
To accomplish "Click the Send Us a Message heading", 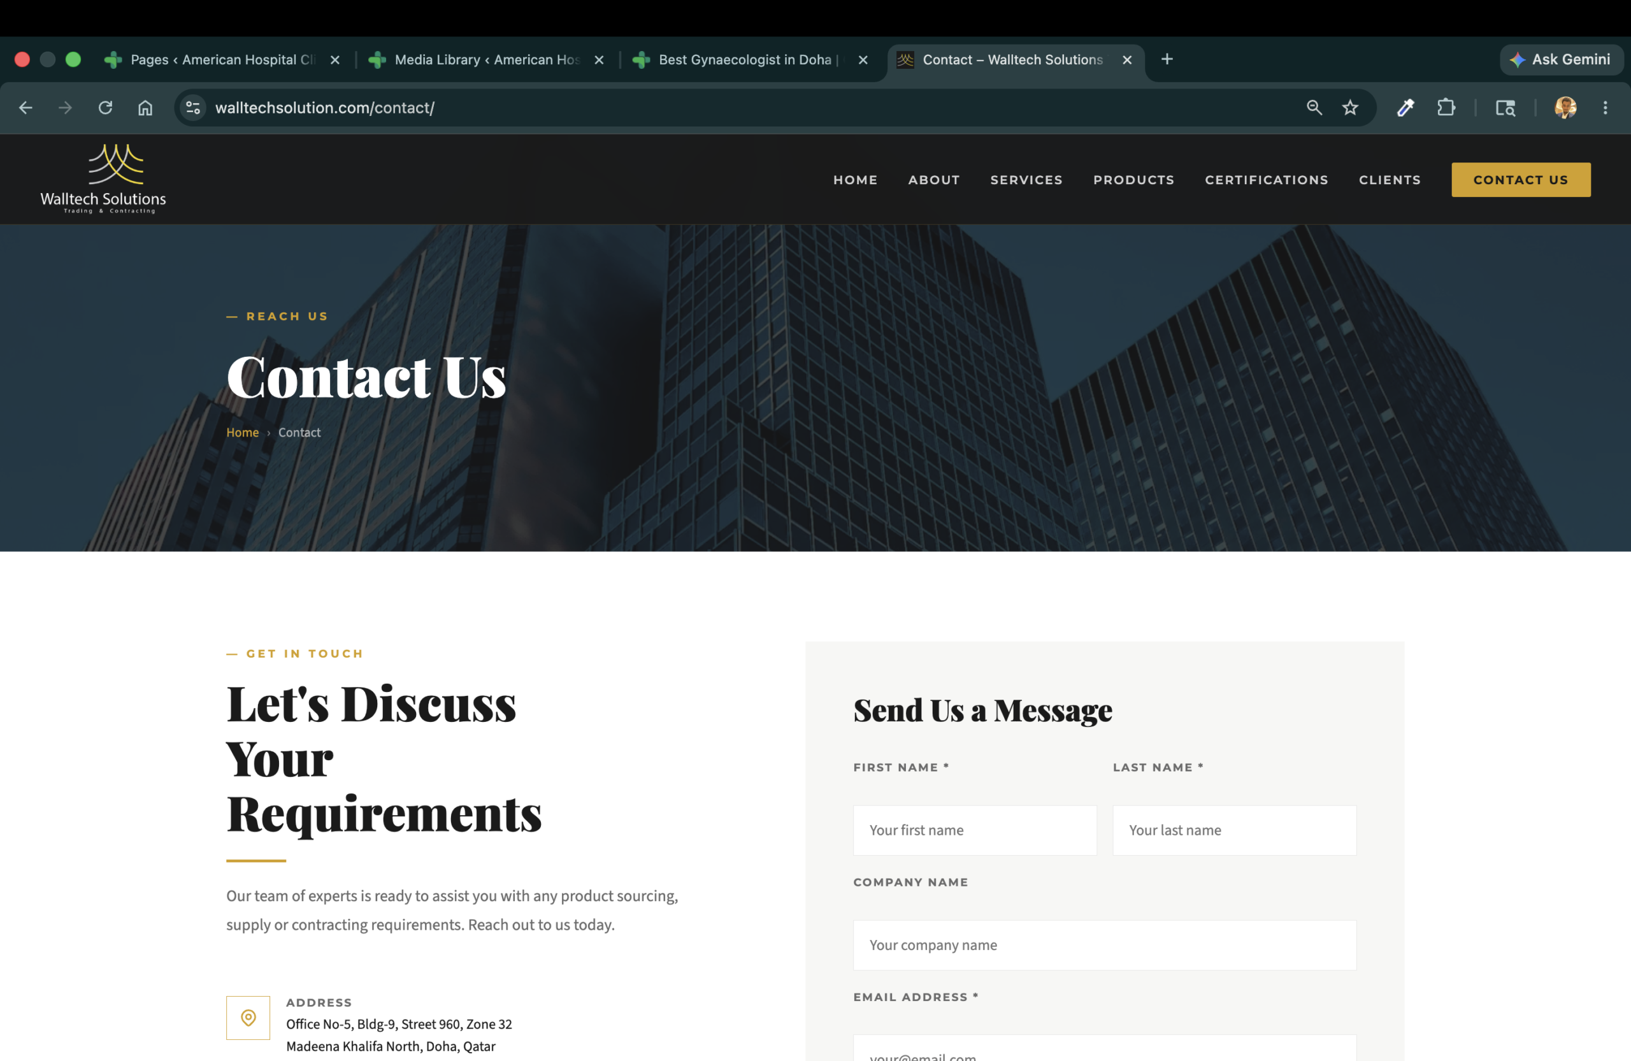I will [982, 710].
